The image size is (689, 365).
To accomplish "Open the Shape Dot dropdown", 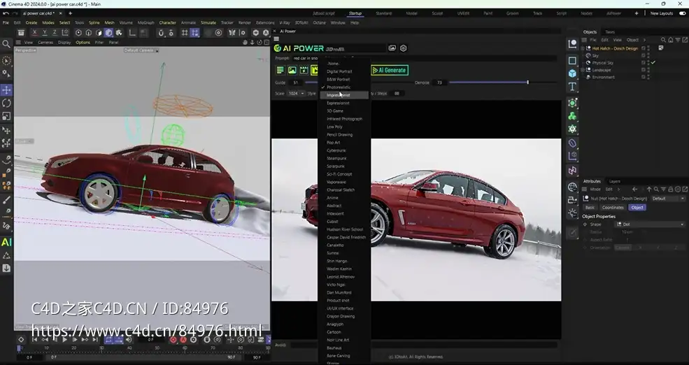I will point(649,224).
